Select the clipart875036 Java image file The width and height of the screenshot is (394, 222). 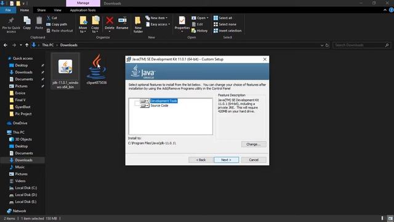[x=97, y=69]
